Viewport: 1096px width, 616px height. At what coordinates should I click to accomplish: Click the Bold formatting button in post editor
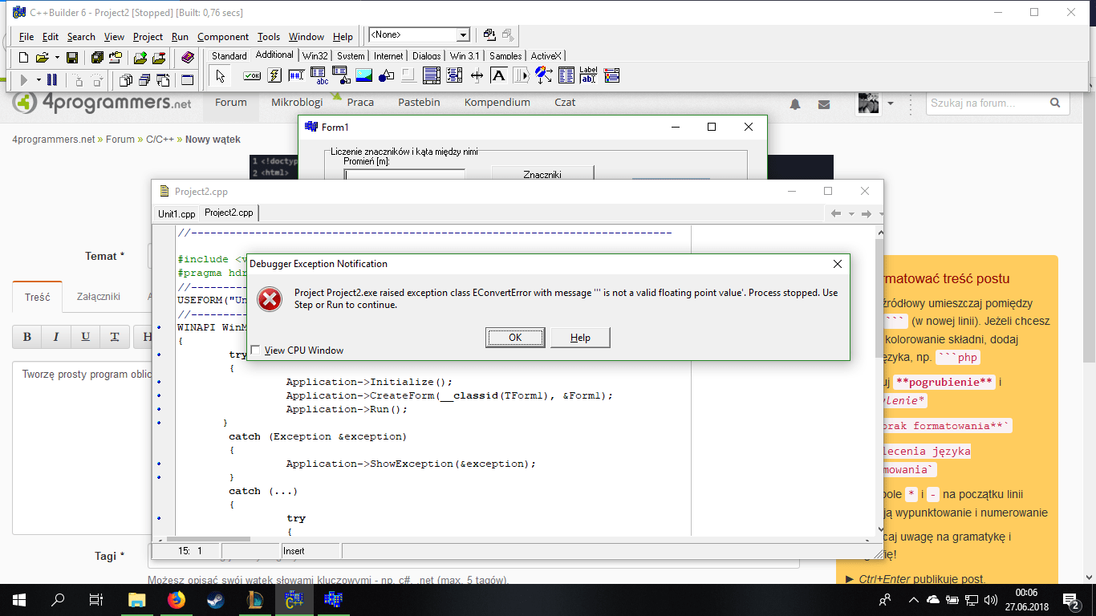coord(27,337)
